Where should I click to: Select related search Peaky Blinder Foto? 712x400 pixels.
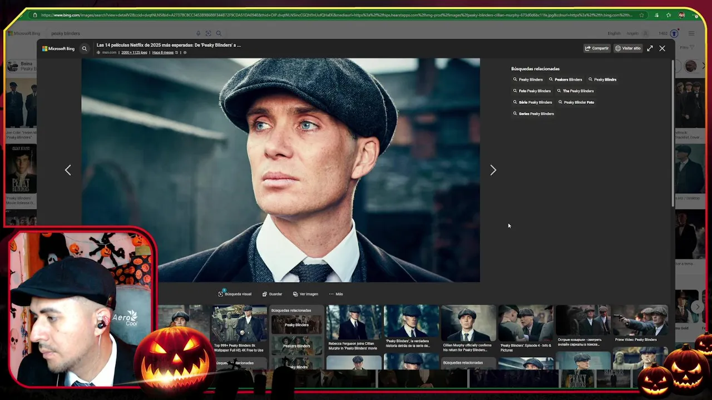[576, 102]
